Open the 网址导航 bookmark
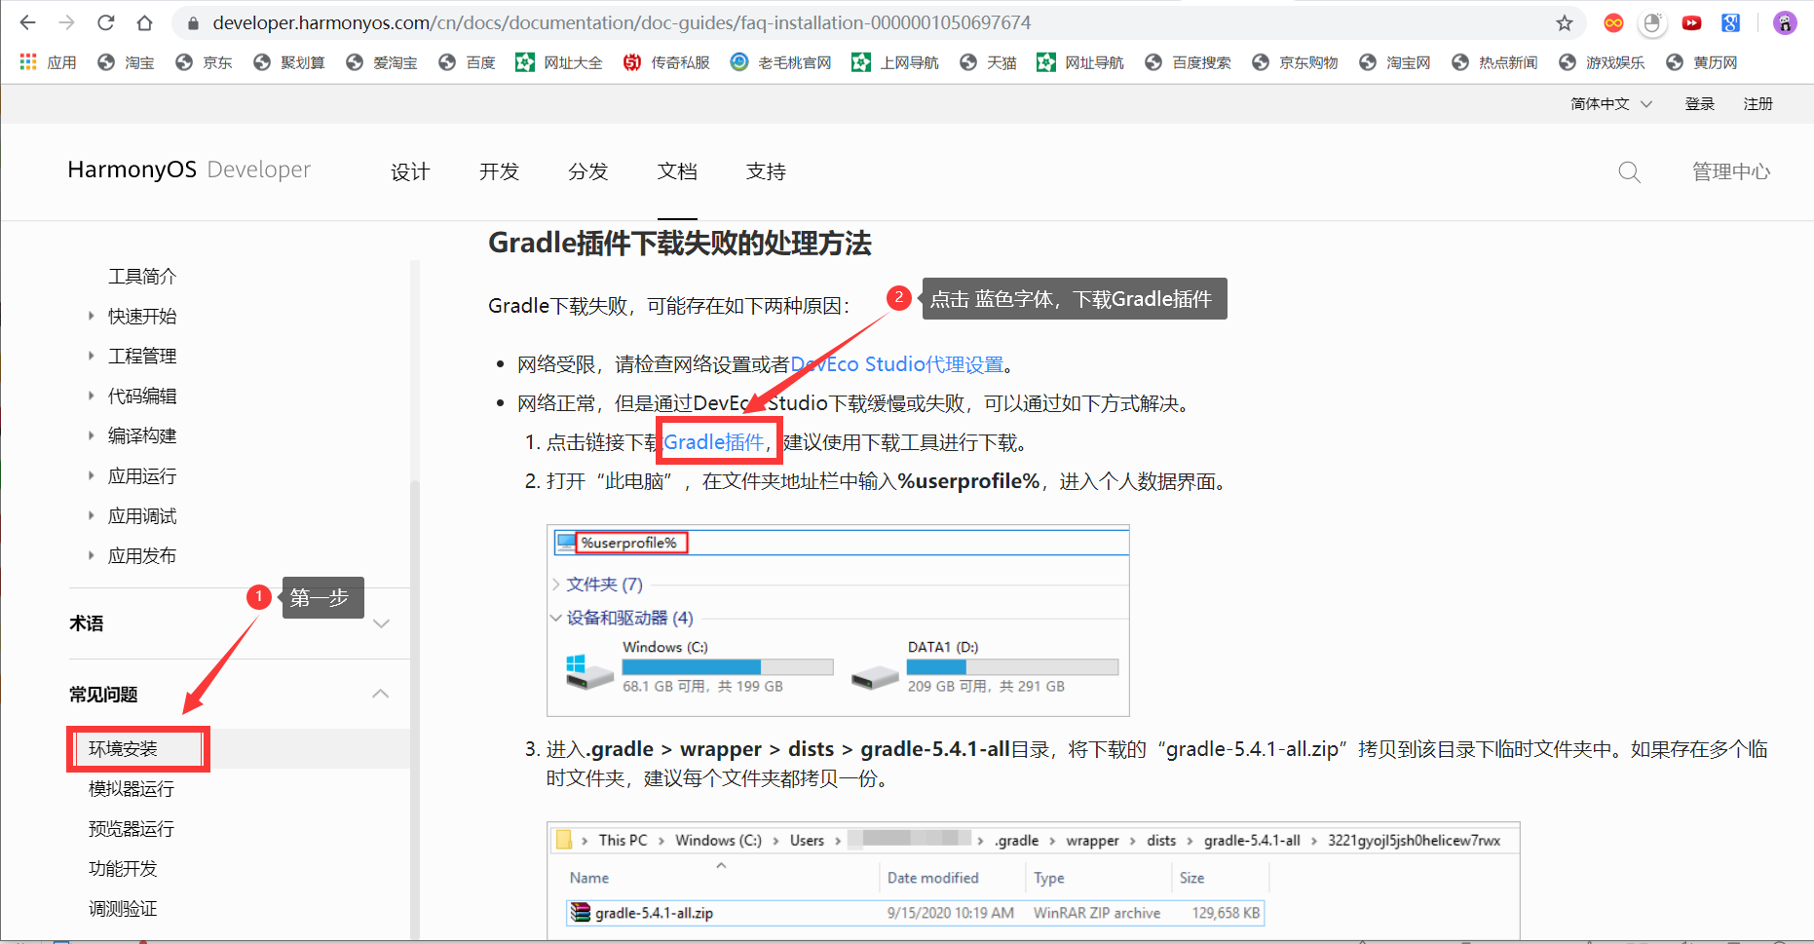This screenshot has height=944, width=1814. point(1080,62)
